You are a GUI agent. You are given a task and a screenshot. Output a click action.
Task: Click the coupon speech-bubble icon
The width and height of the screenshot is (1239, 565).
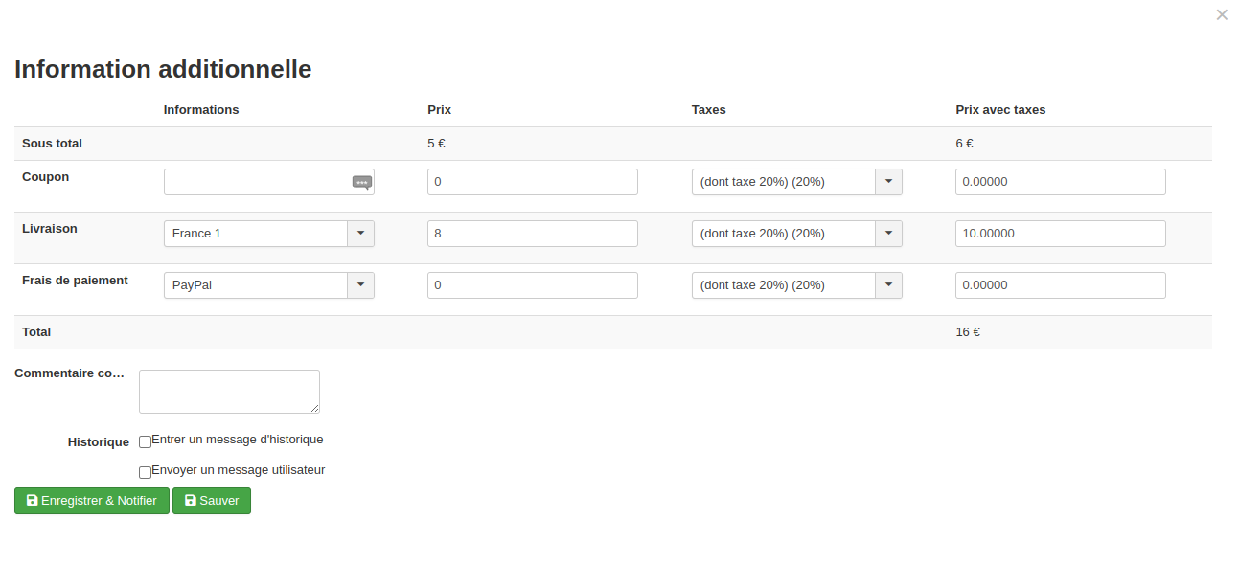click(361, 182)
